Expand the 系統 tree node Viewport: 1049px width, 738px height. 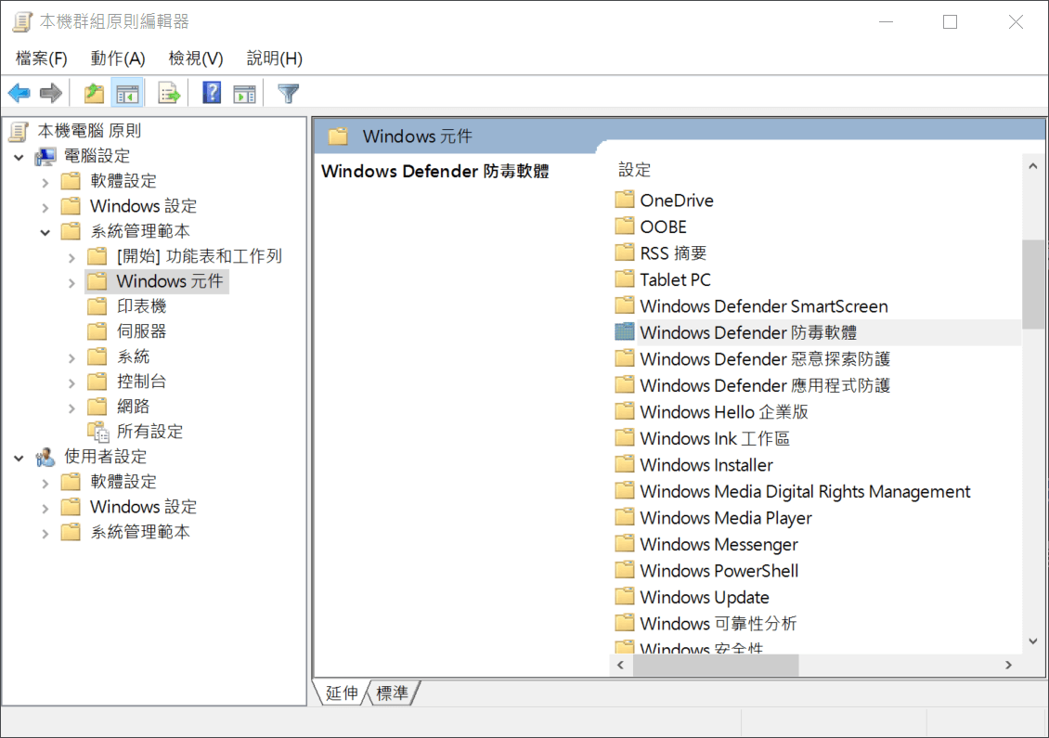coord(71,358)
